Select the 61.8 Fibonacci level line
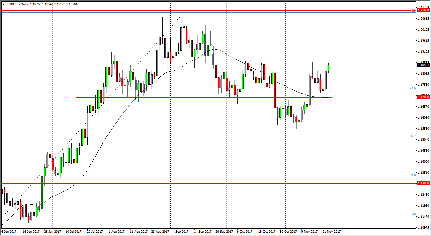Viewport: 431px width, 236px height. pos(201,217)
